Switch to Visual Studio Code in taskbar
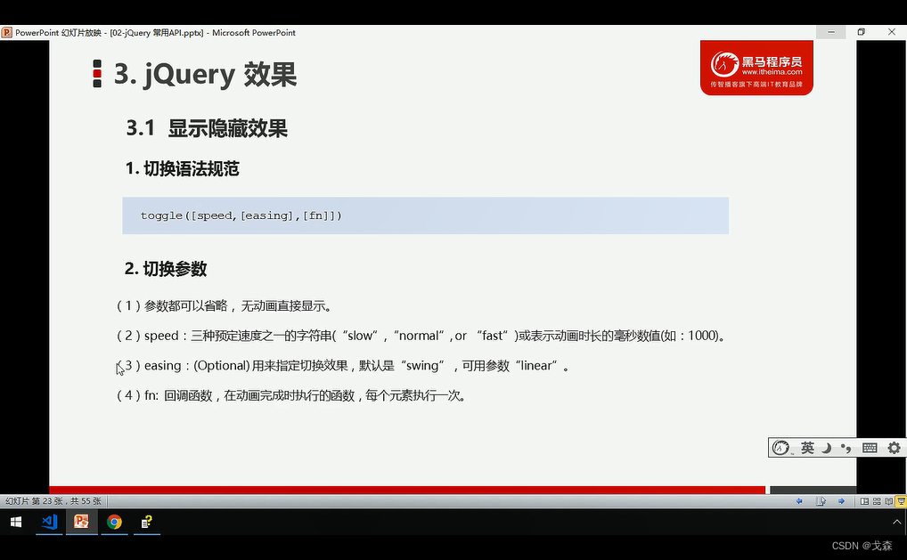The image size is (907, 560). tap(49, 522)
